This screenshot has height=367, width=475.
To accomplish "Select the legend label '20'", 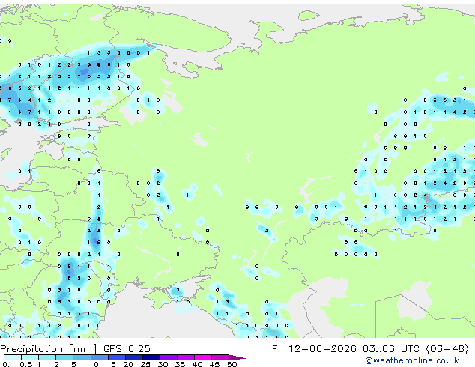I will coord(128,364).
